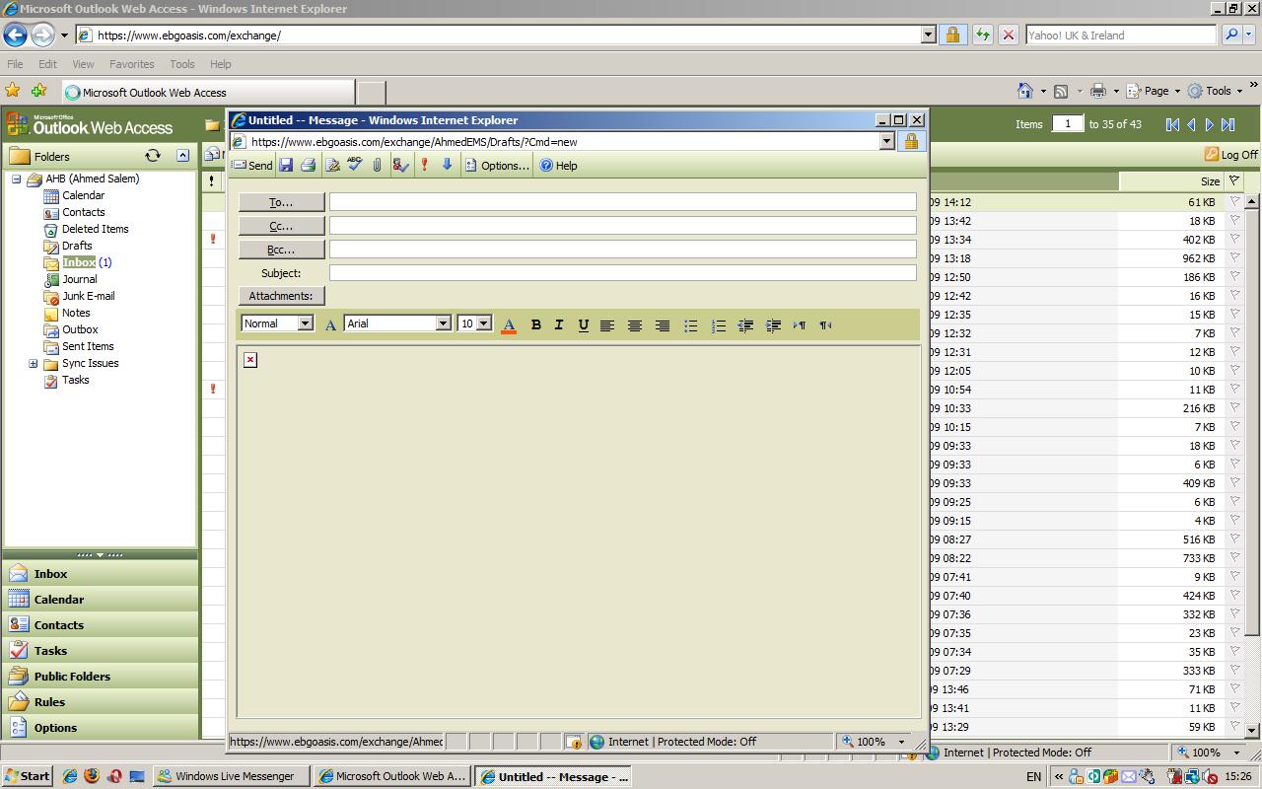Toggle bold text formatting

coord(535,324)
